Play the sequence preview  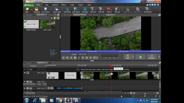75,58
